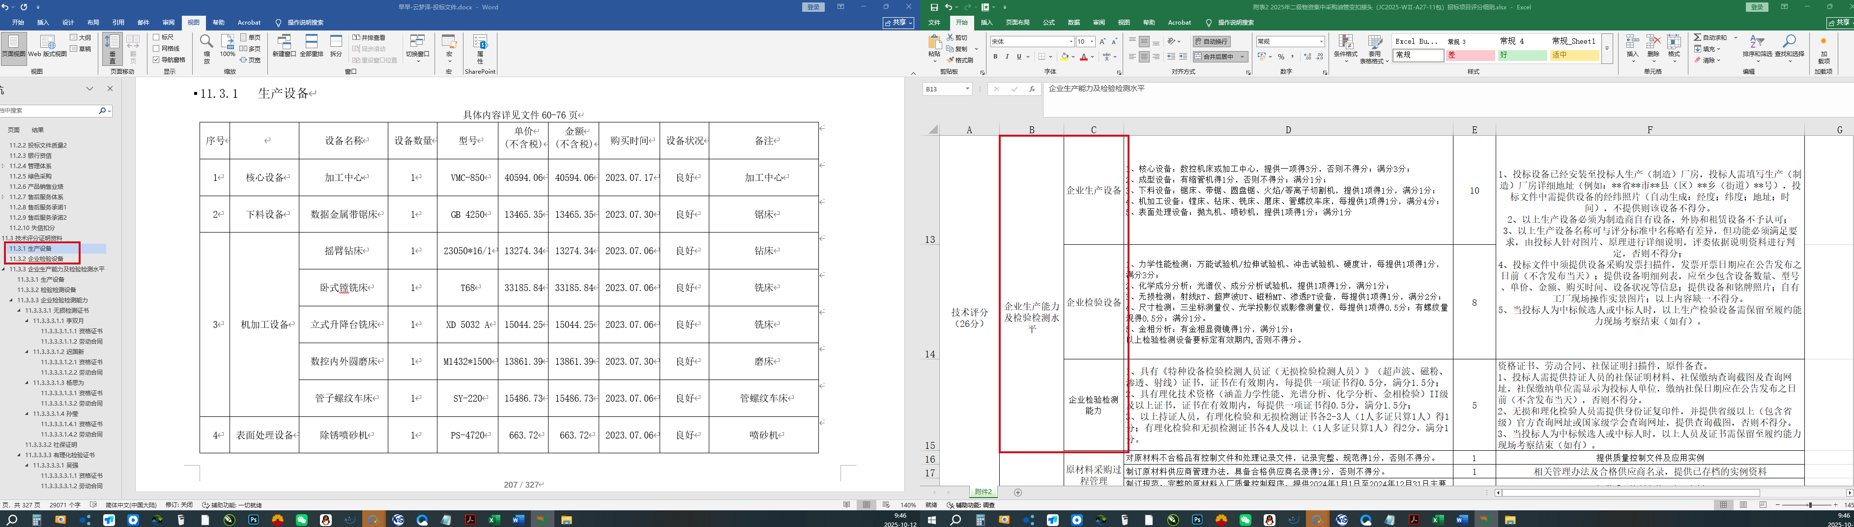
Task: Switch navigation pane to 结果 tab
Action: (x=37, y=130)
